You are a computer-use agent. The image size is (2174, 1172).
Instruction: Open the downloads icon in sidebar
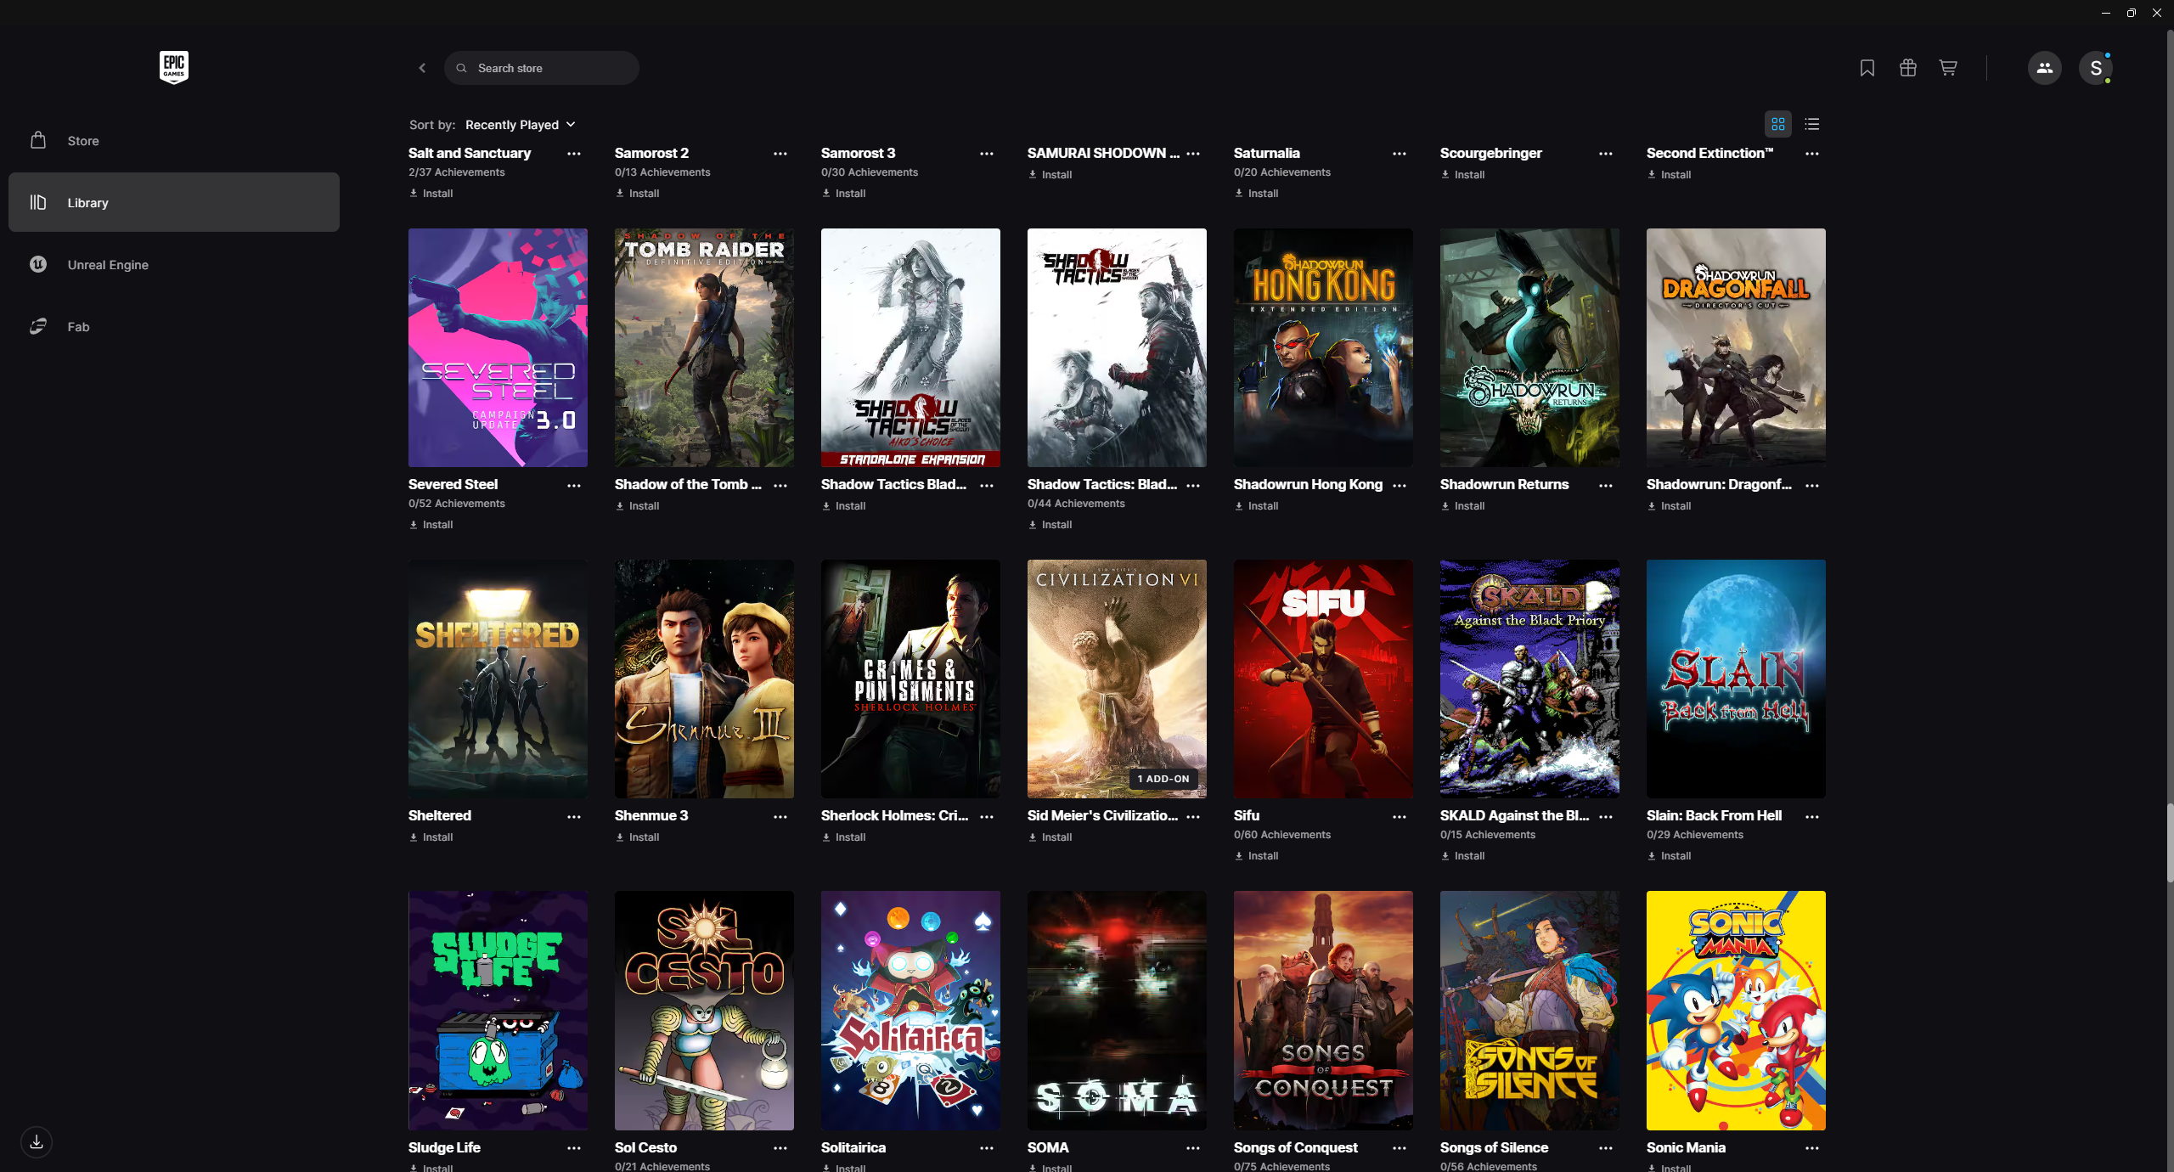pos(37,1142)
